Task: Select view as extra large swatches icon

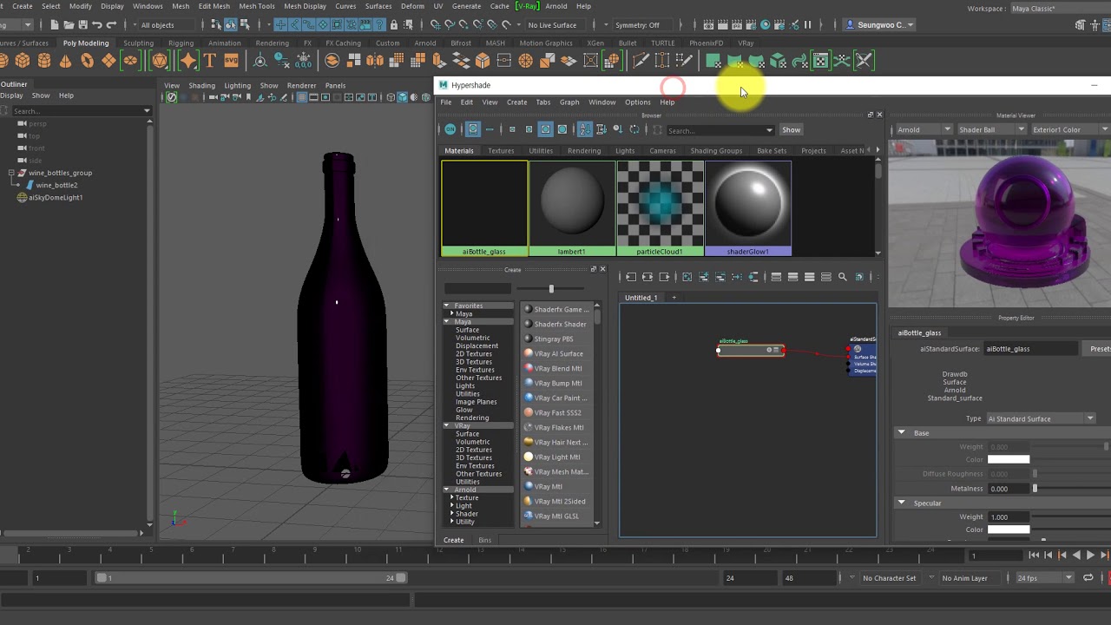Action: [562, 130]
